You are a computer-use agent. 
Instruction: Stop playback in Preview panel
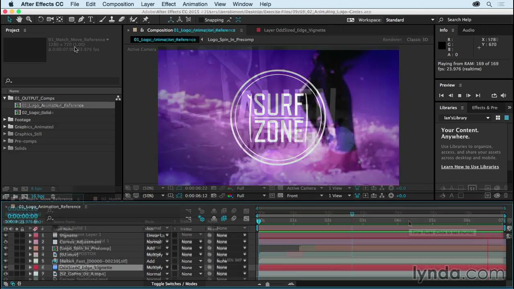click(x=459, y=96)
